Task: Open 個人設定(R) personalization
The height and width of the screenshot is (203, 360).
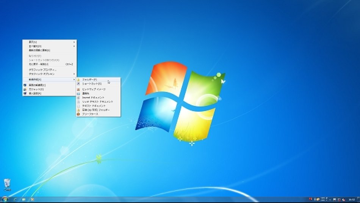Action: point(49,93)
